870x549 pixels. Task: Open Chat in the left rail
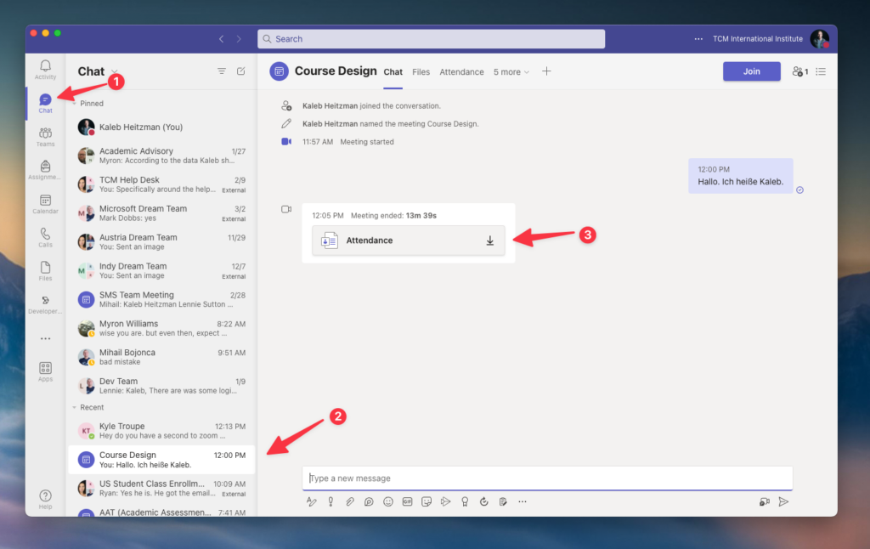(46, 103)
